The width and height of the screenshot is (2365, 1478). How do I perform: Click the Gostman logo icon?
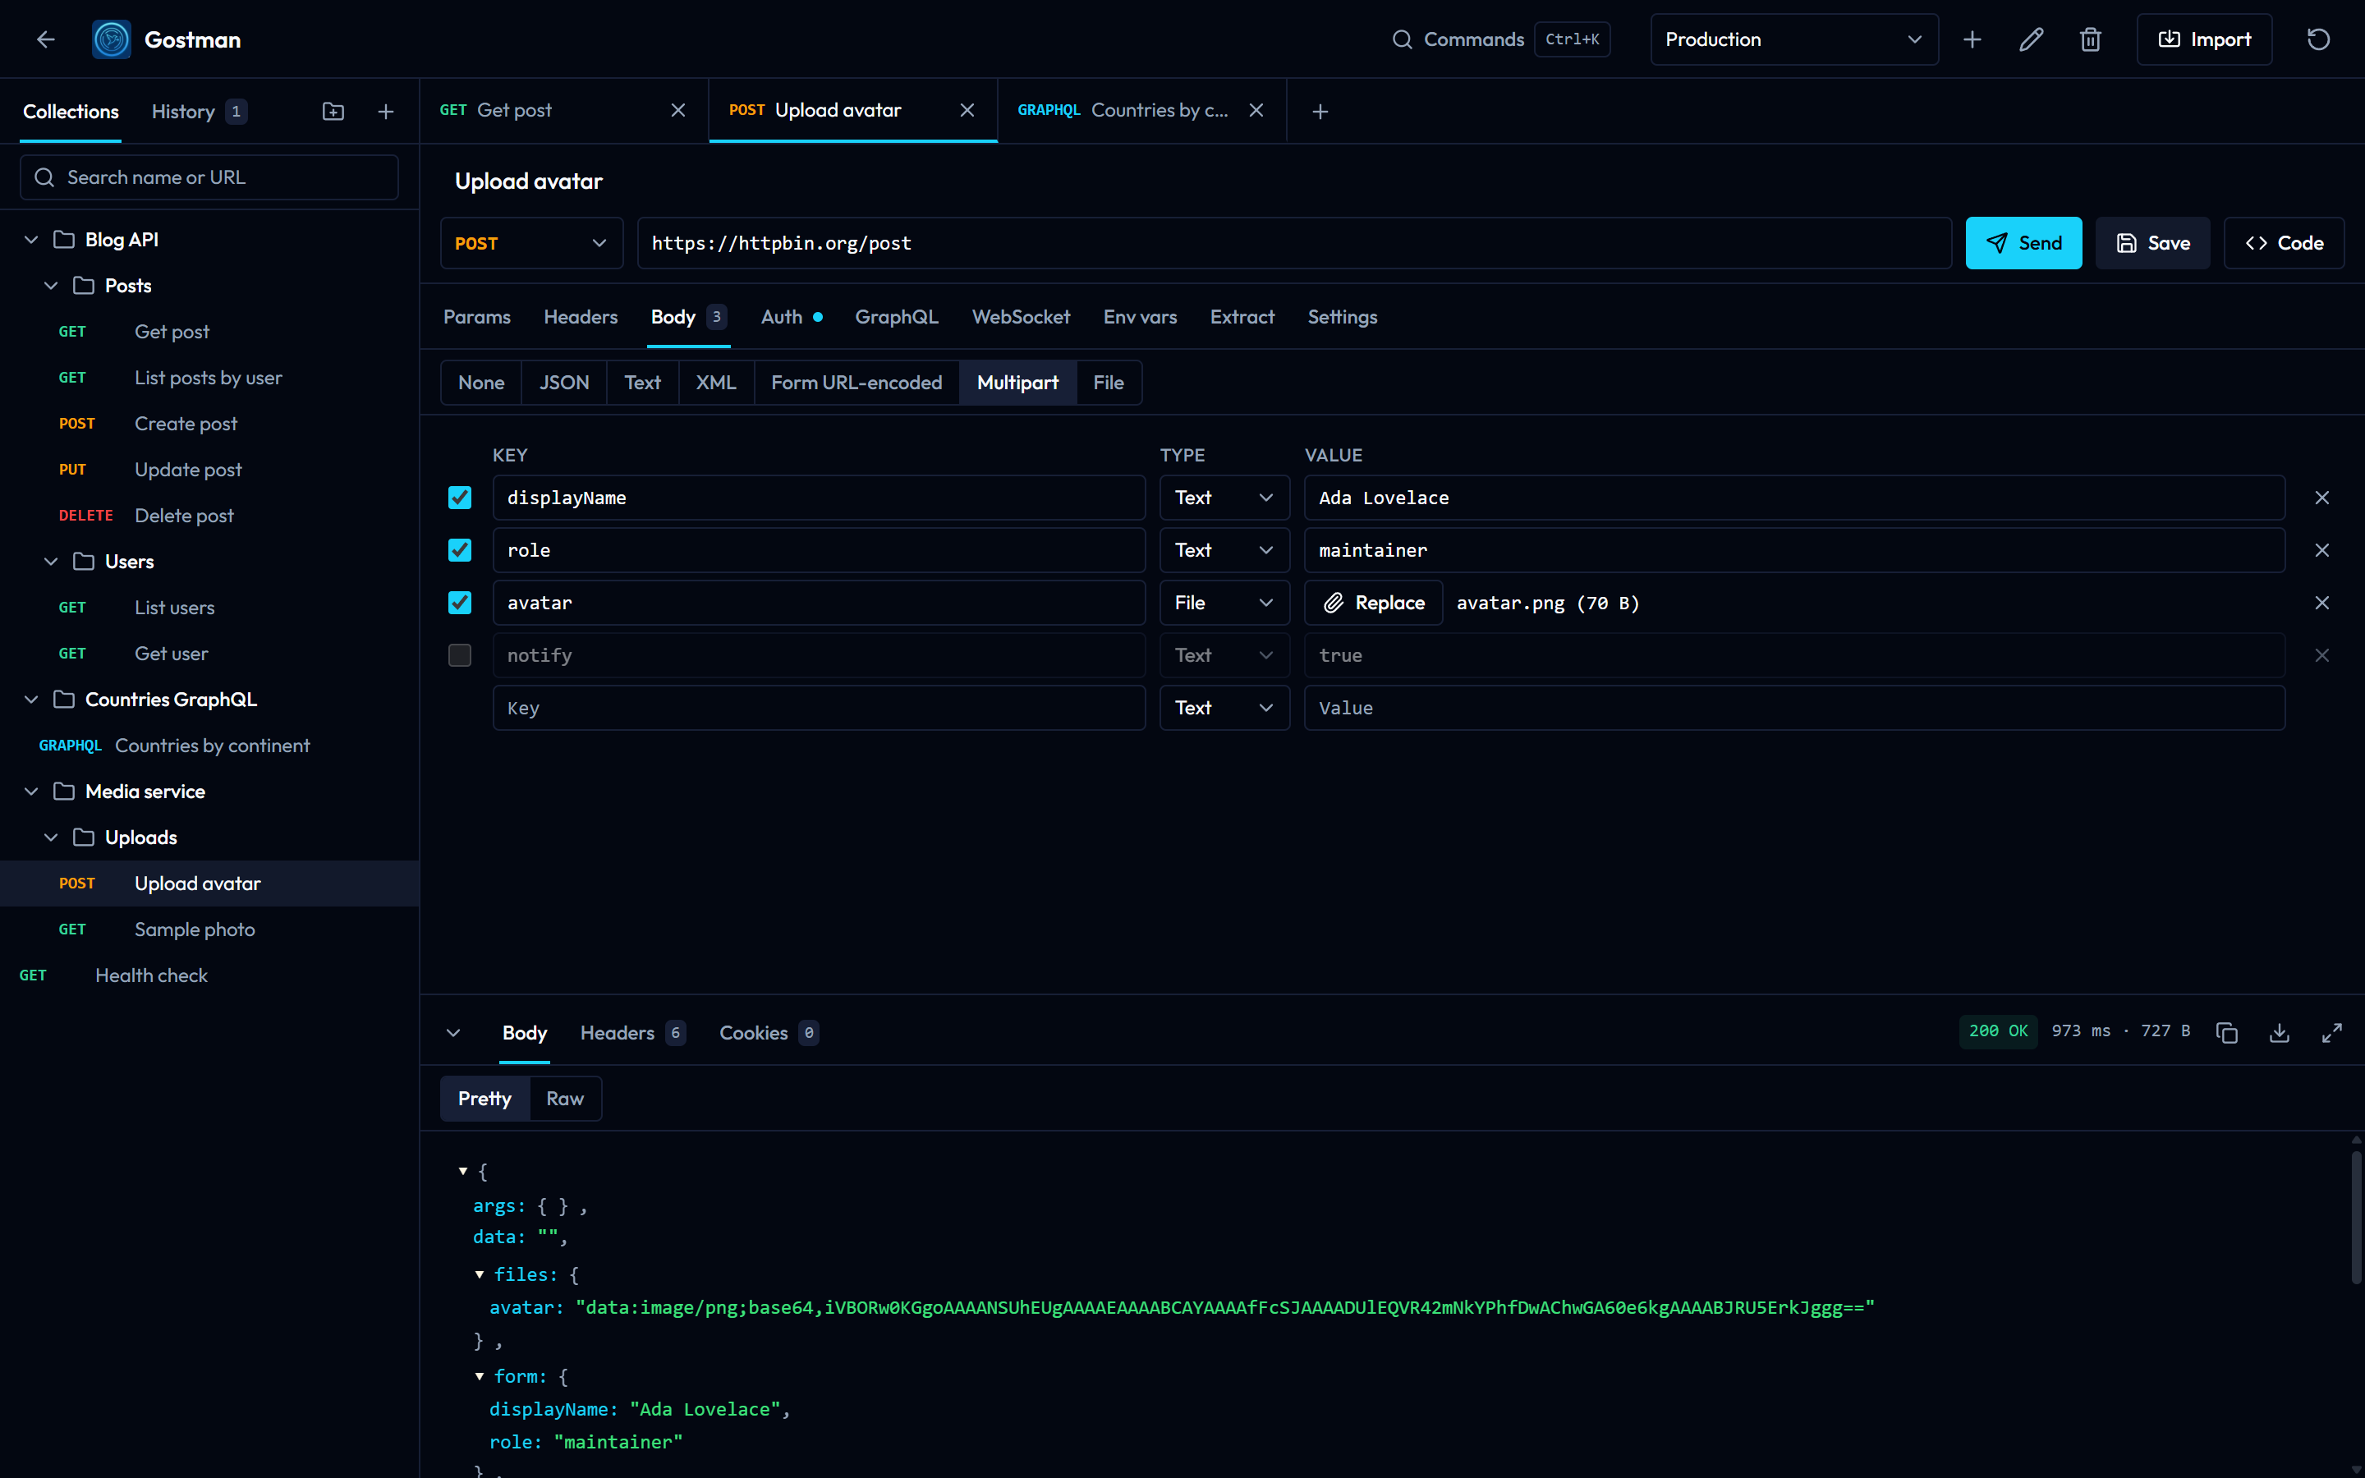112,39
